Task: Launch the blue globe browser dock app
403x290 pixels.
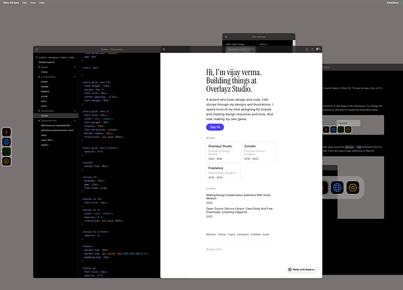Action: (7, 142)
